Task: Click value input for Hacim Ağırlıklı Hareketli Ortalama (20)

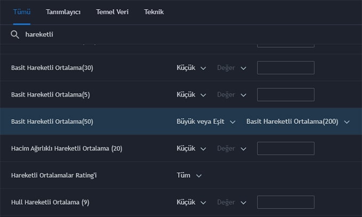Action: 286,148
